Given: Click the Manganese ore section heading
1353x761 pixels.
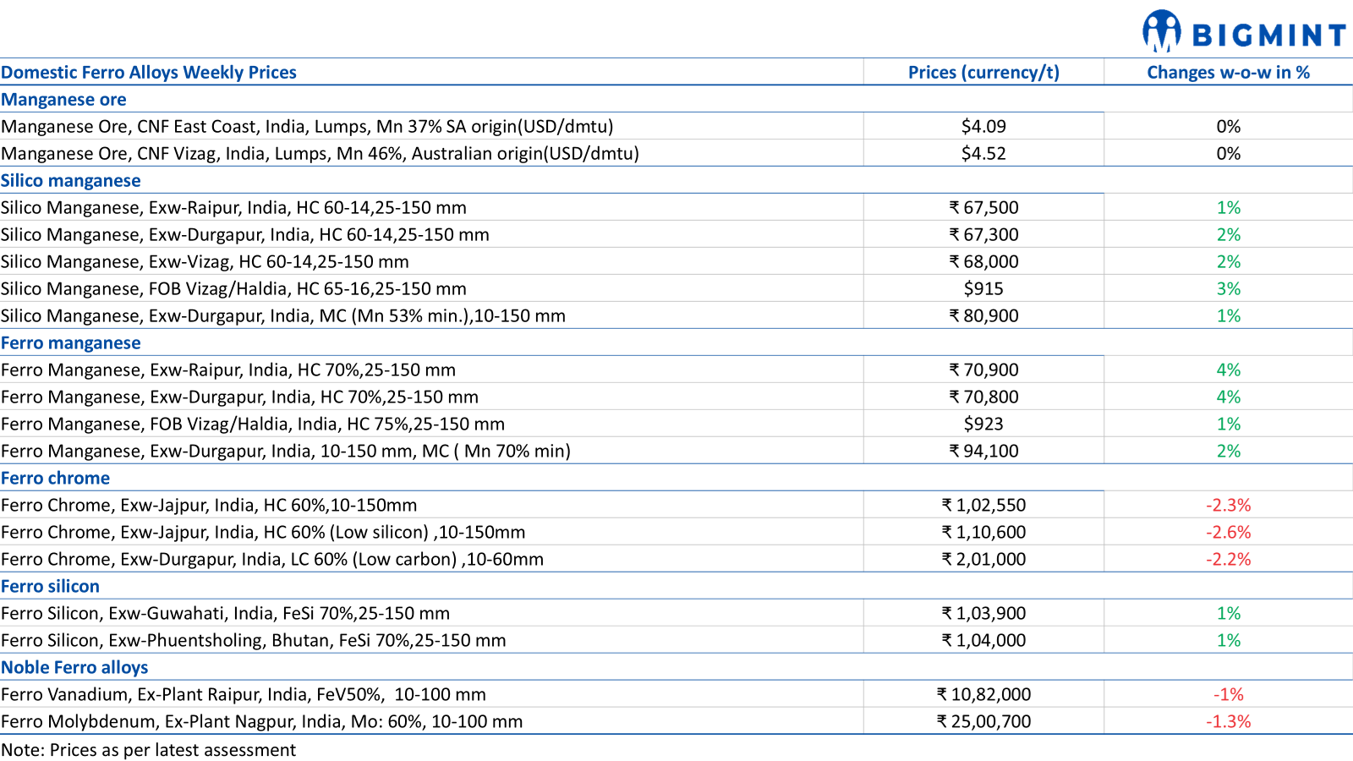Looking at the screenshot, I should (63, 100).
